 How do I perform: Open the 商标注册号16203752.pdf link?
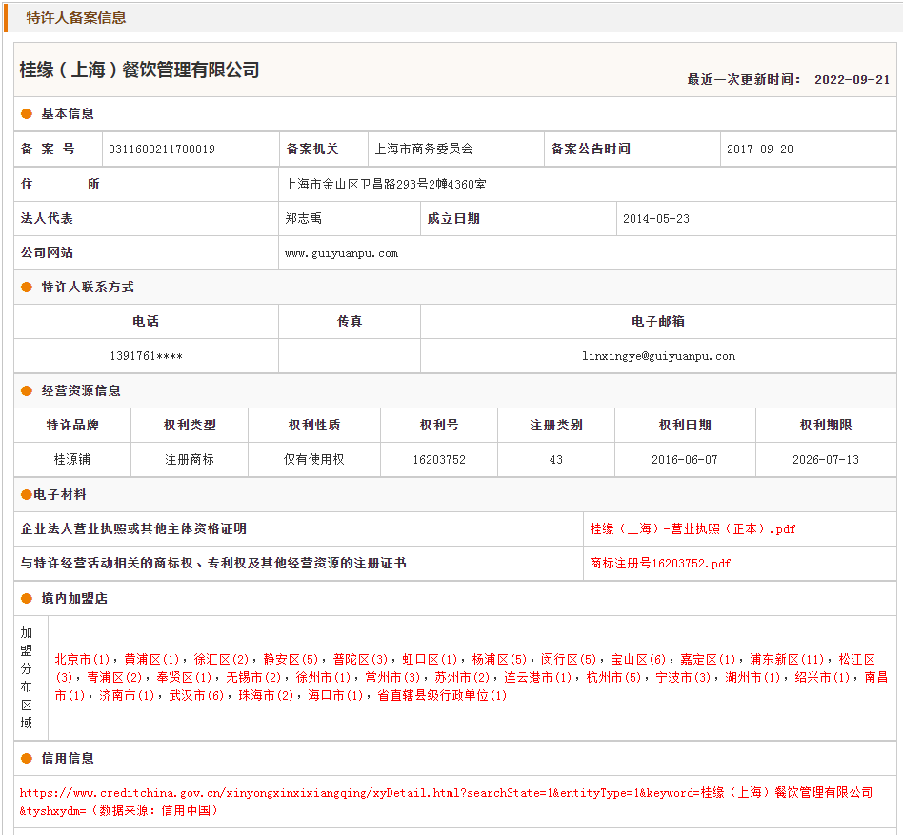tap(660, 564)
